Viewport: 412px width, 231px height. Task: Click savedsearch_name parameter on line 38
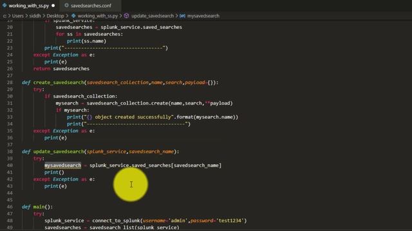tap(151, 151)
